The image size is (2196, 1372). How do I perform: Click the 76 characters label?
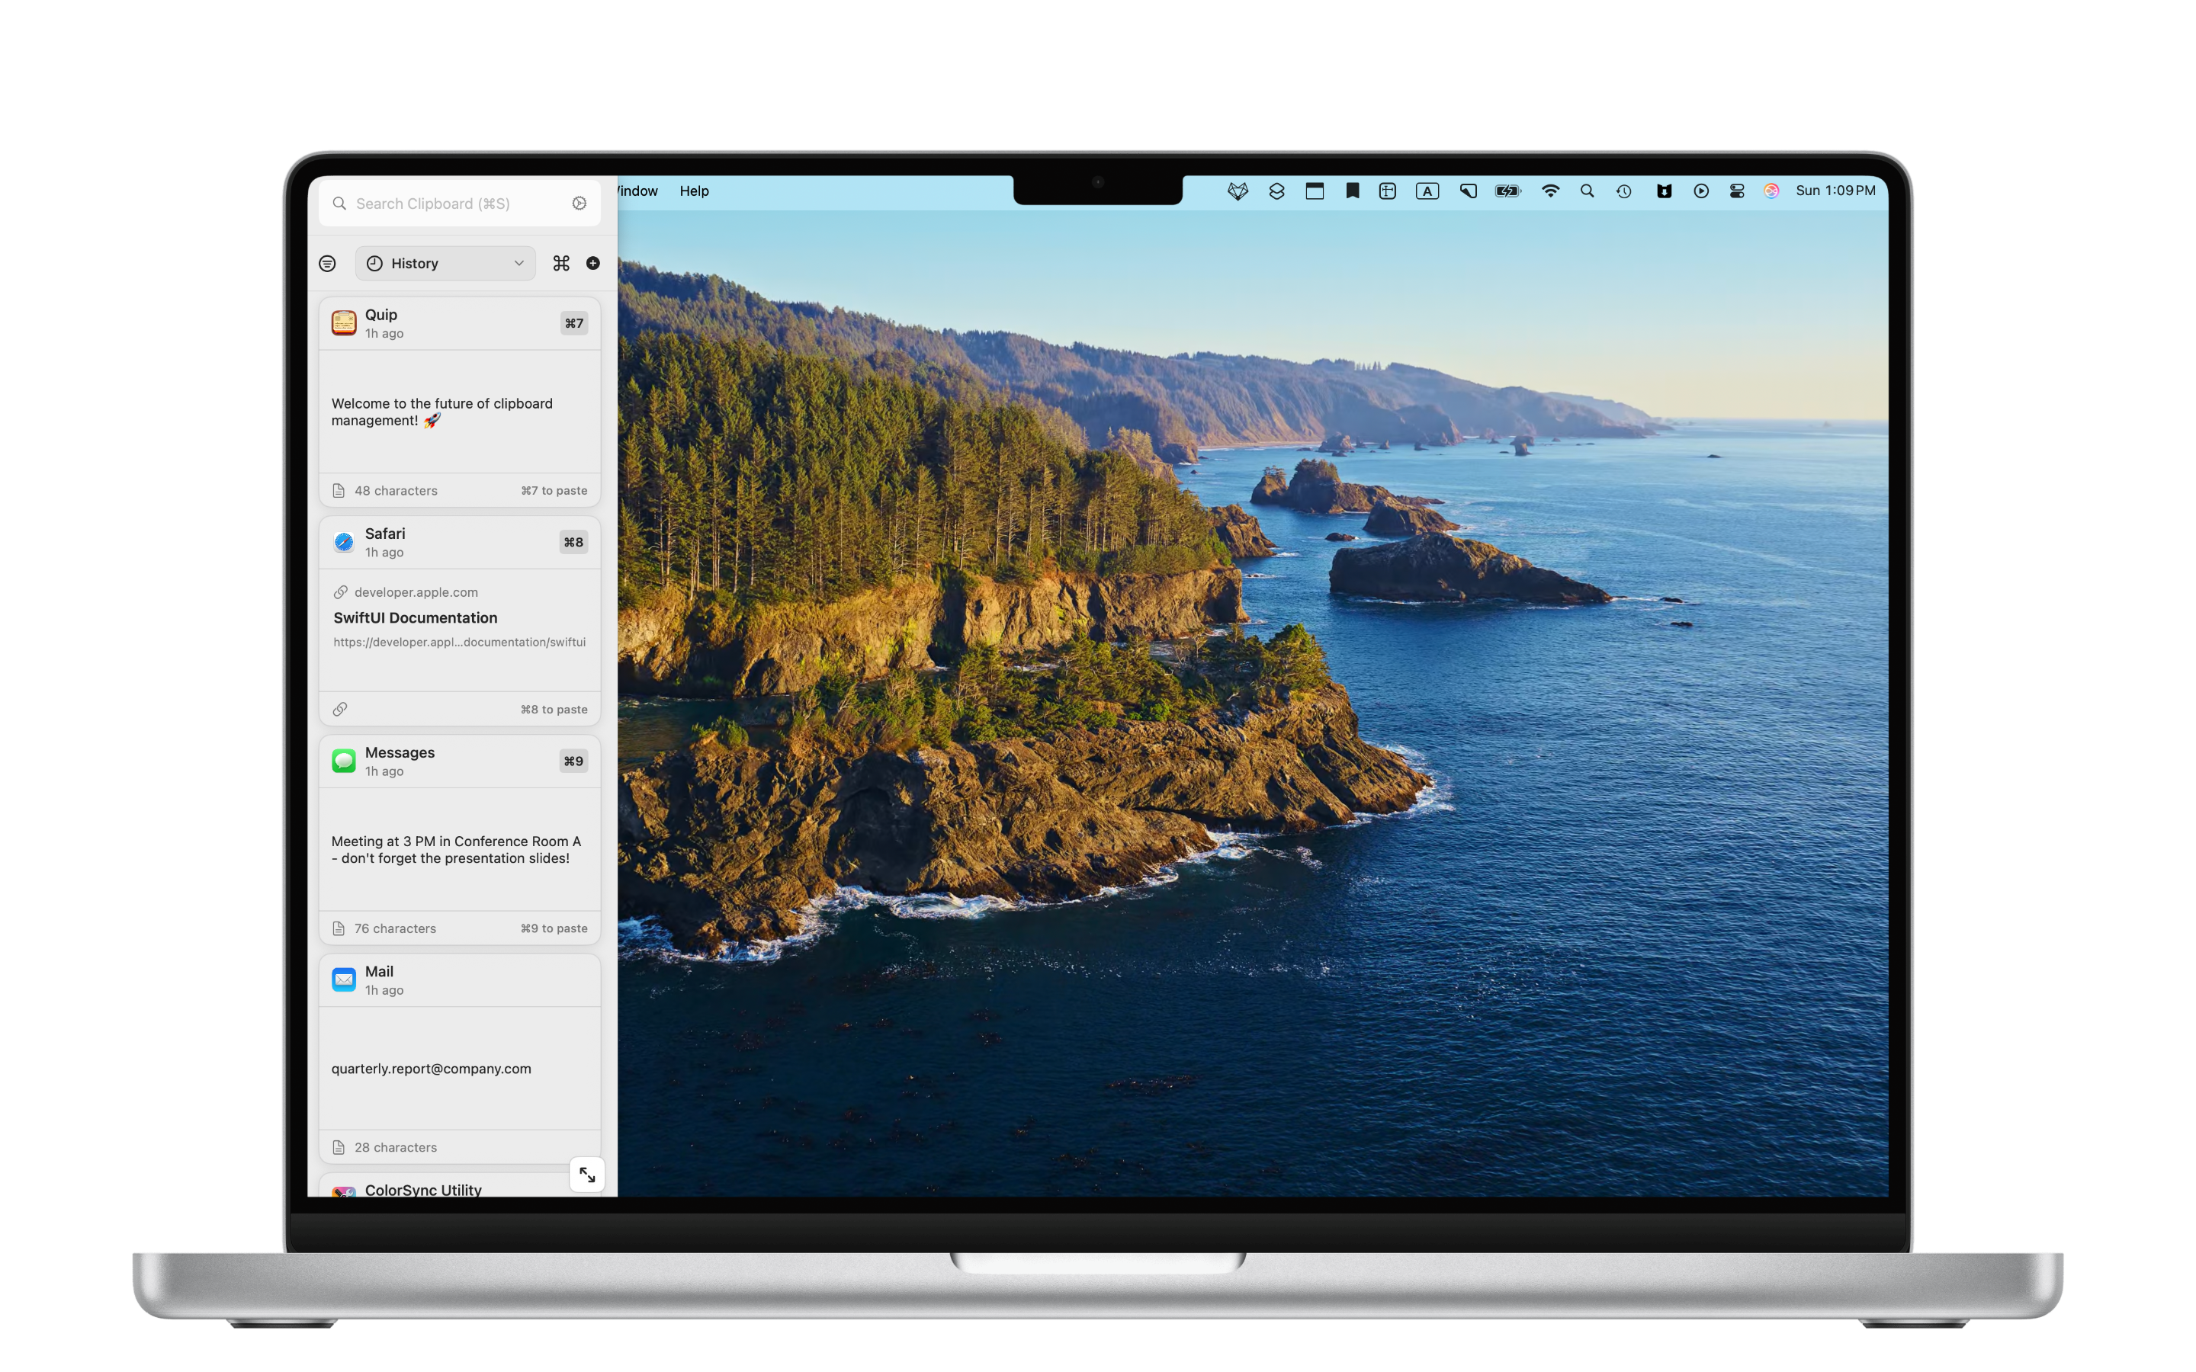[396, 928]
